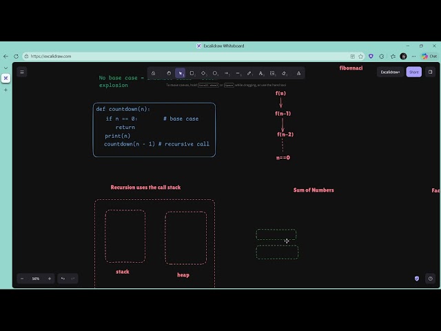
Task: Select the 'Sum of Numbers' heading text
Action: (x=314, y=190)
